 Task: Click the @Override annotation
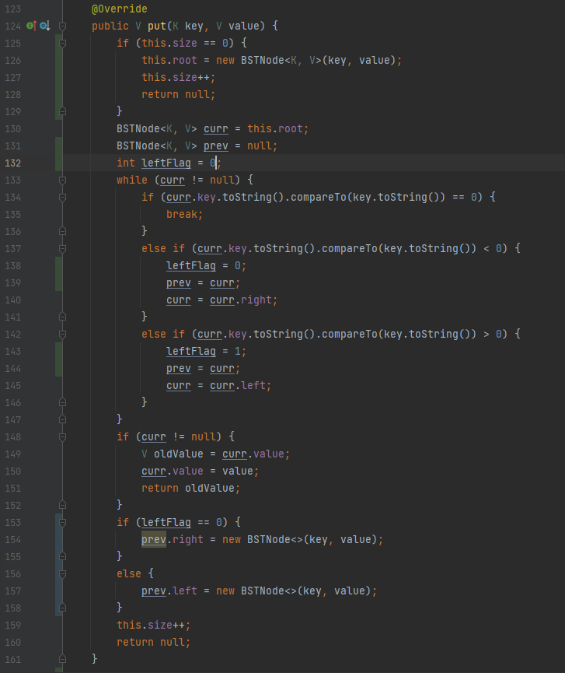click(120, 9)
